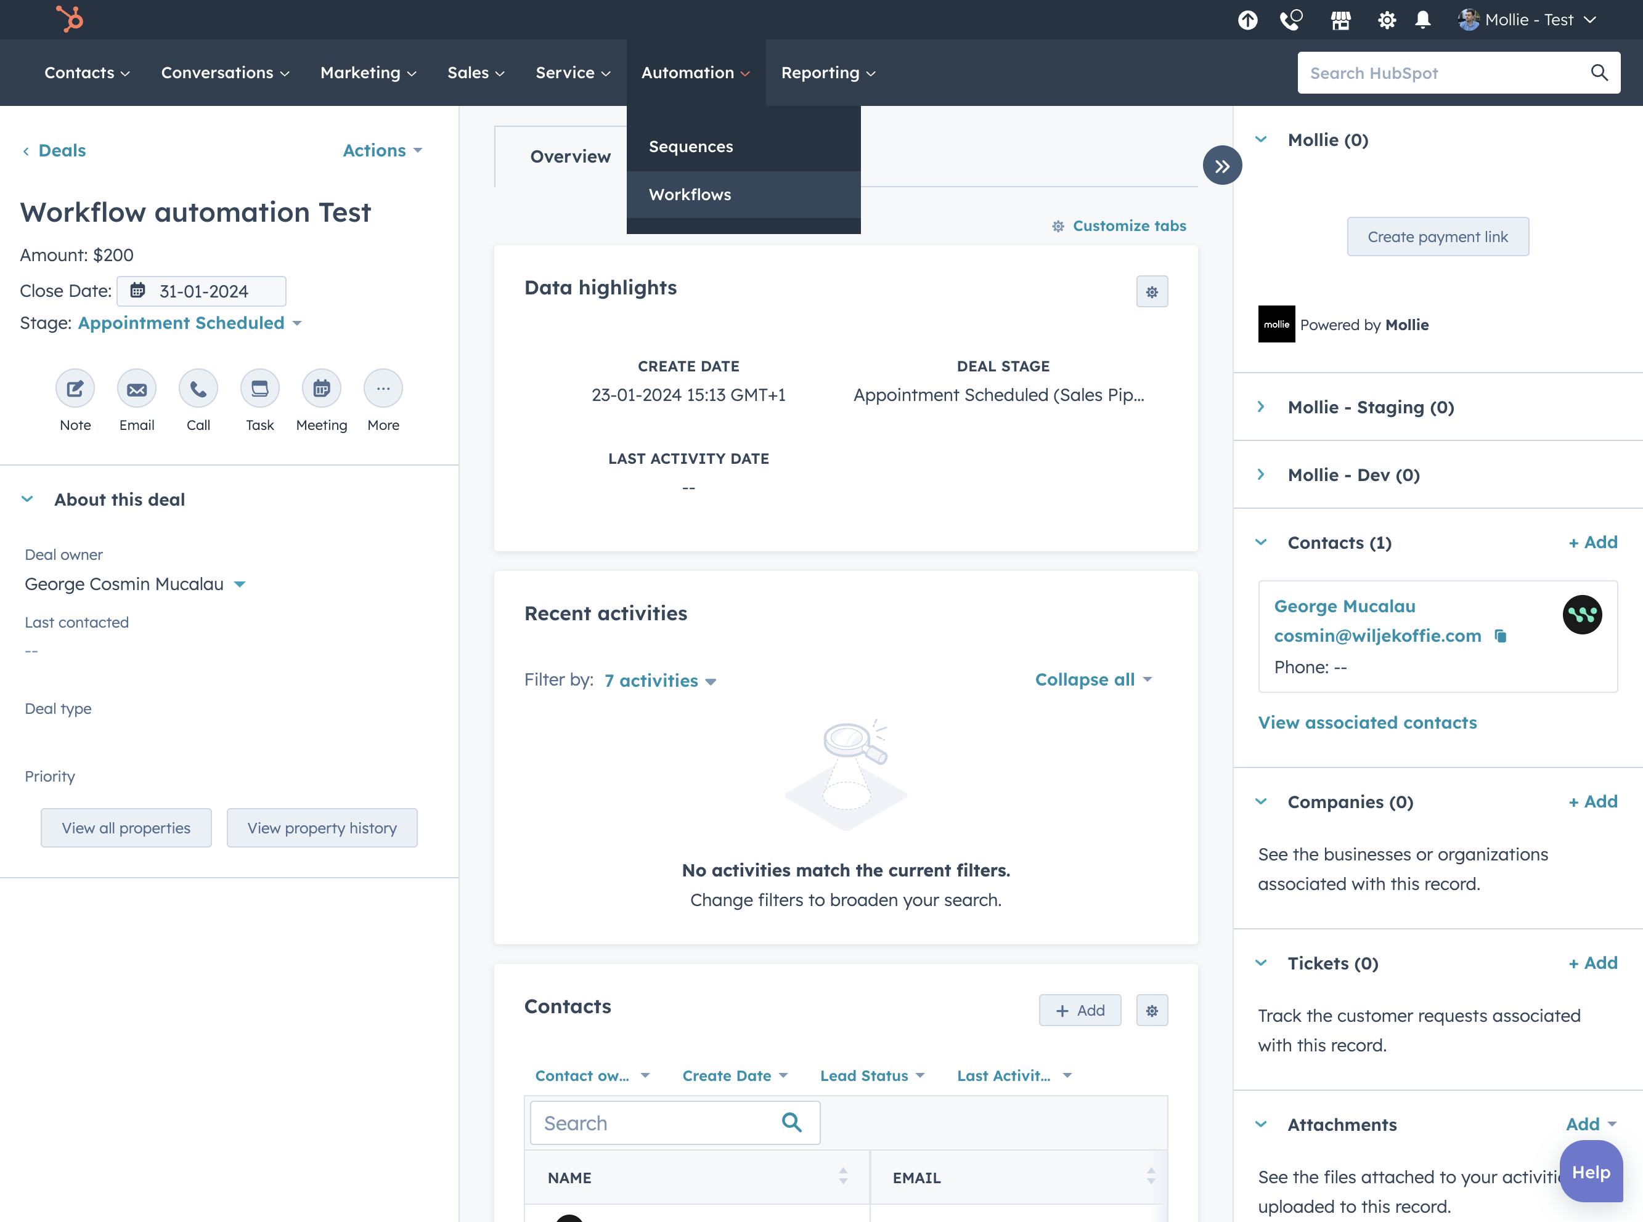The image size is (1643, 1222).
Task: Switch to the Overview tab
Action: point(570,156)
